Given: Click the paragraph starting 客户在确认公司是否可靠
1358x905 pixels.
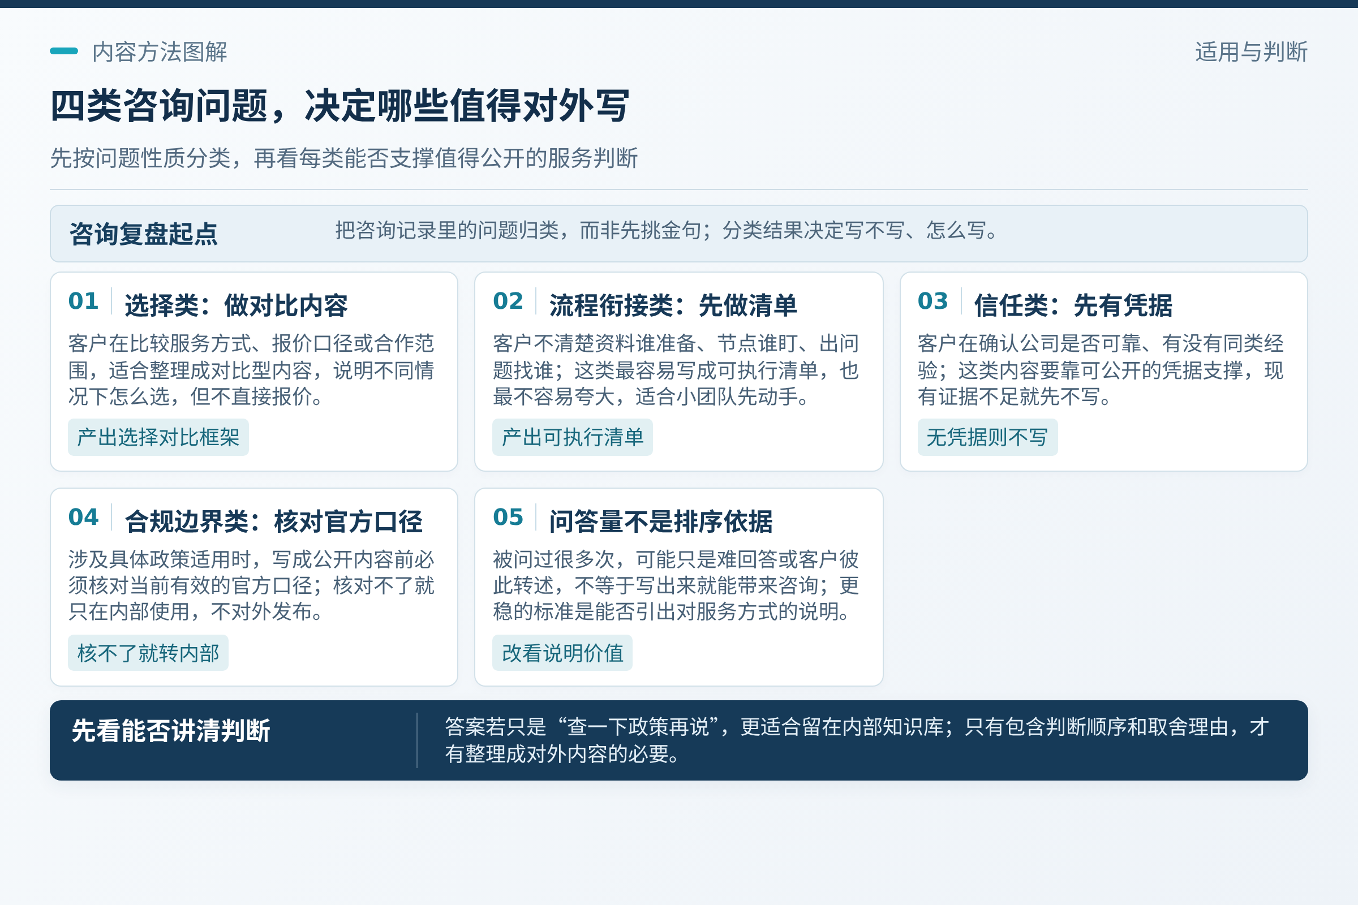Looking at the screenshot, I should point(1101,370).
